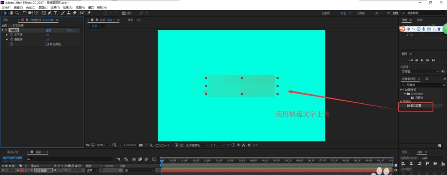
Task: Click the timeline current time 0;00;00;00
Action: click(12, 158)
